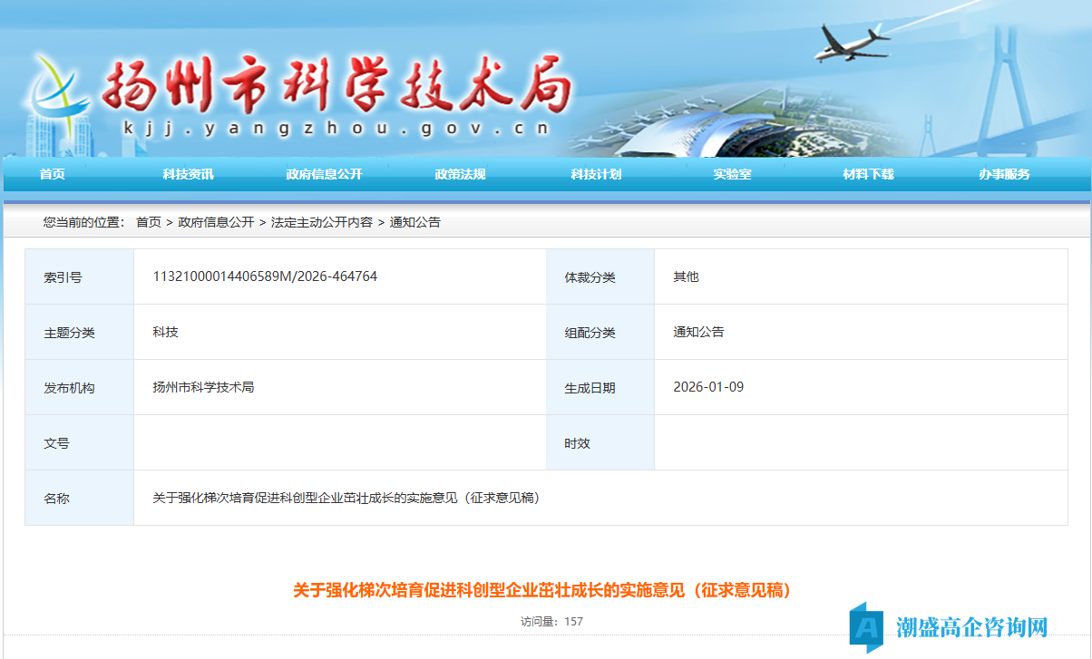Open the 政府信息公开 navigation menu

click(x=323, y=174)
